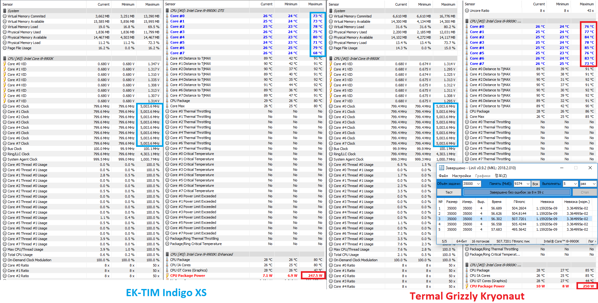The width and height of the screenshot is (598, 303).
Task: Select lightning icon of Core #0 VID in leftmost panel
Action: point(5,64)
